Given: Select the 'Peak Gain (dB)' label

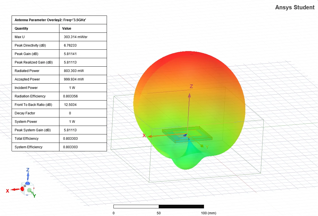Looking at the screenshot, I should click(26, 54).
